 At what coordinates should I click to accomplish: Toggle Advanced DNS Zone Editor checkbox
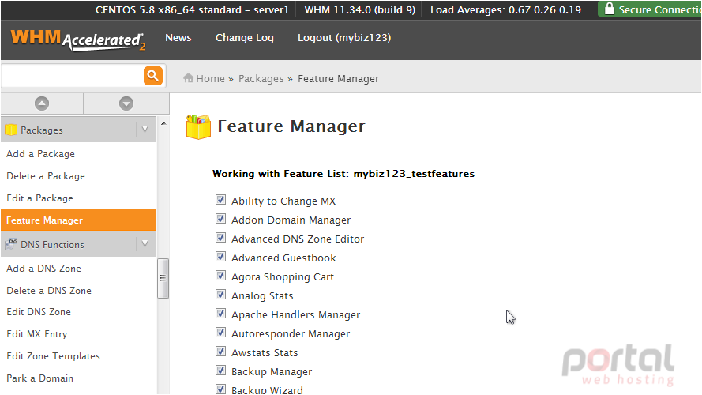(220, 237)
